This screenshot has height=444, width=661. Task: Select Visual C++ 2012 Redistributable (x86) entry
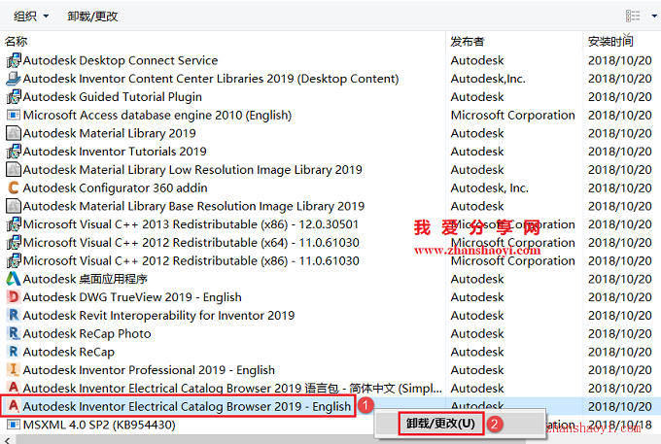click(191, 260)
